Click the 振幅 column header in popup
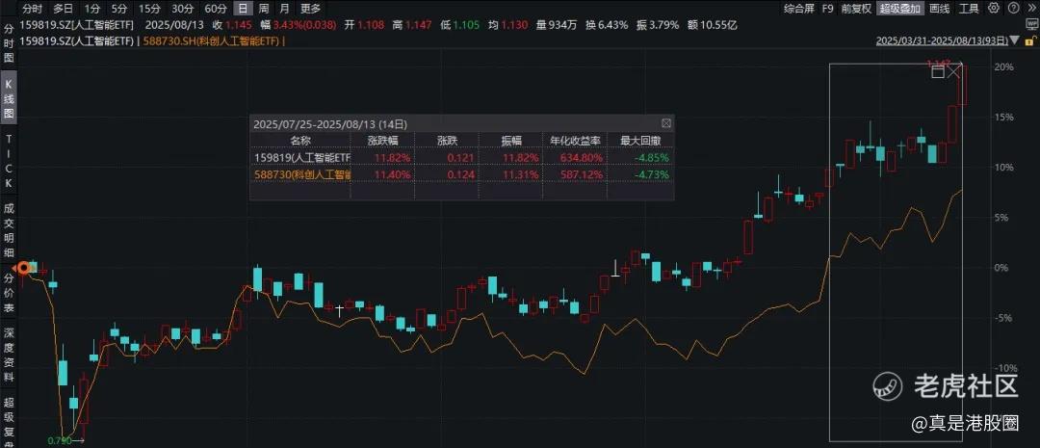 (510, 141)
